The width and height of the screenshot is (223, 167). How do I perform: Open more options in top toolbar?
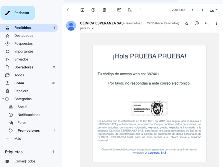pos(140,10)
